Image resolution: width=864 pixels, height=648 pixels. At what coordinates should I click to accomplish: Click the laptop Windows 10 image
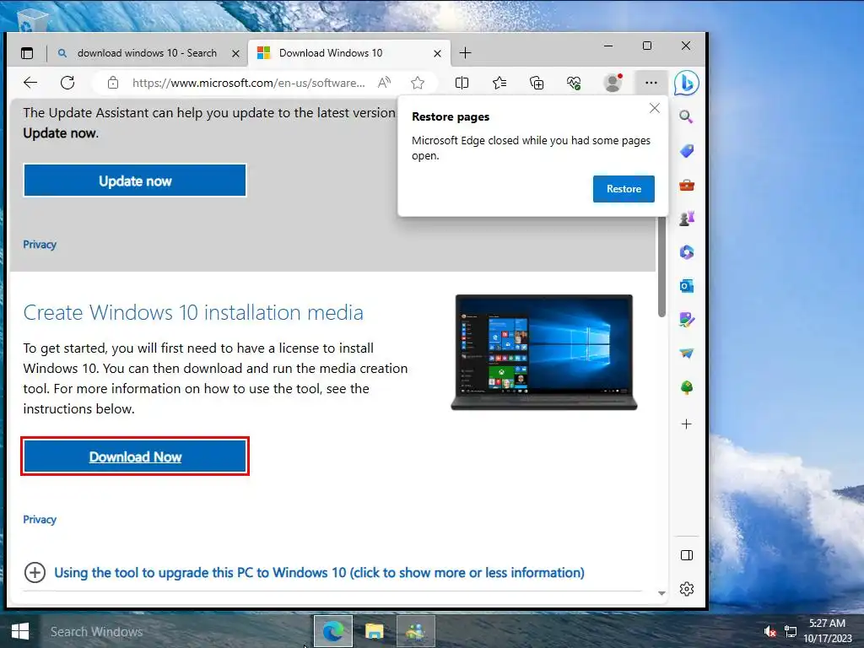pos(544,353)
